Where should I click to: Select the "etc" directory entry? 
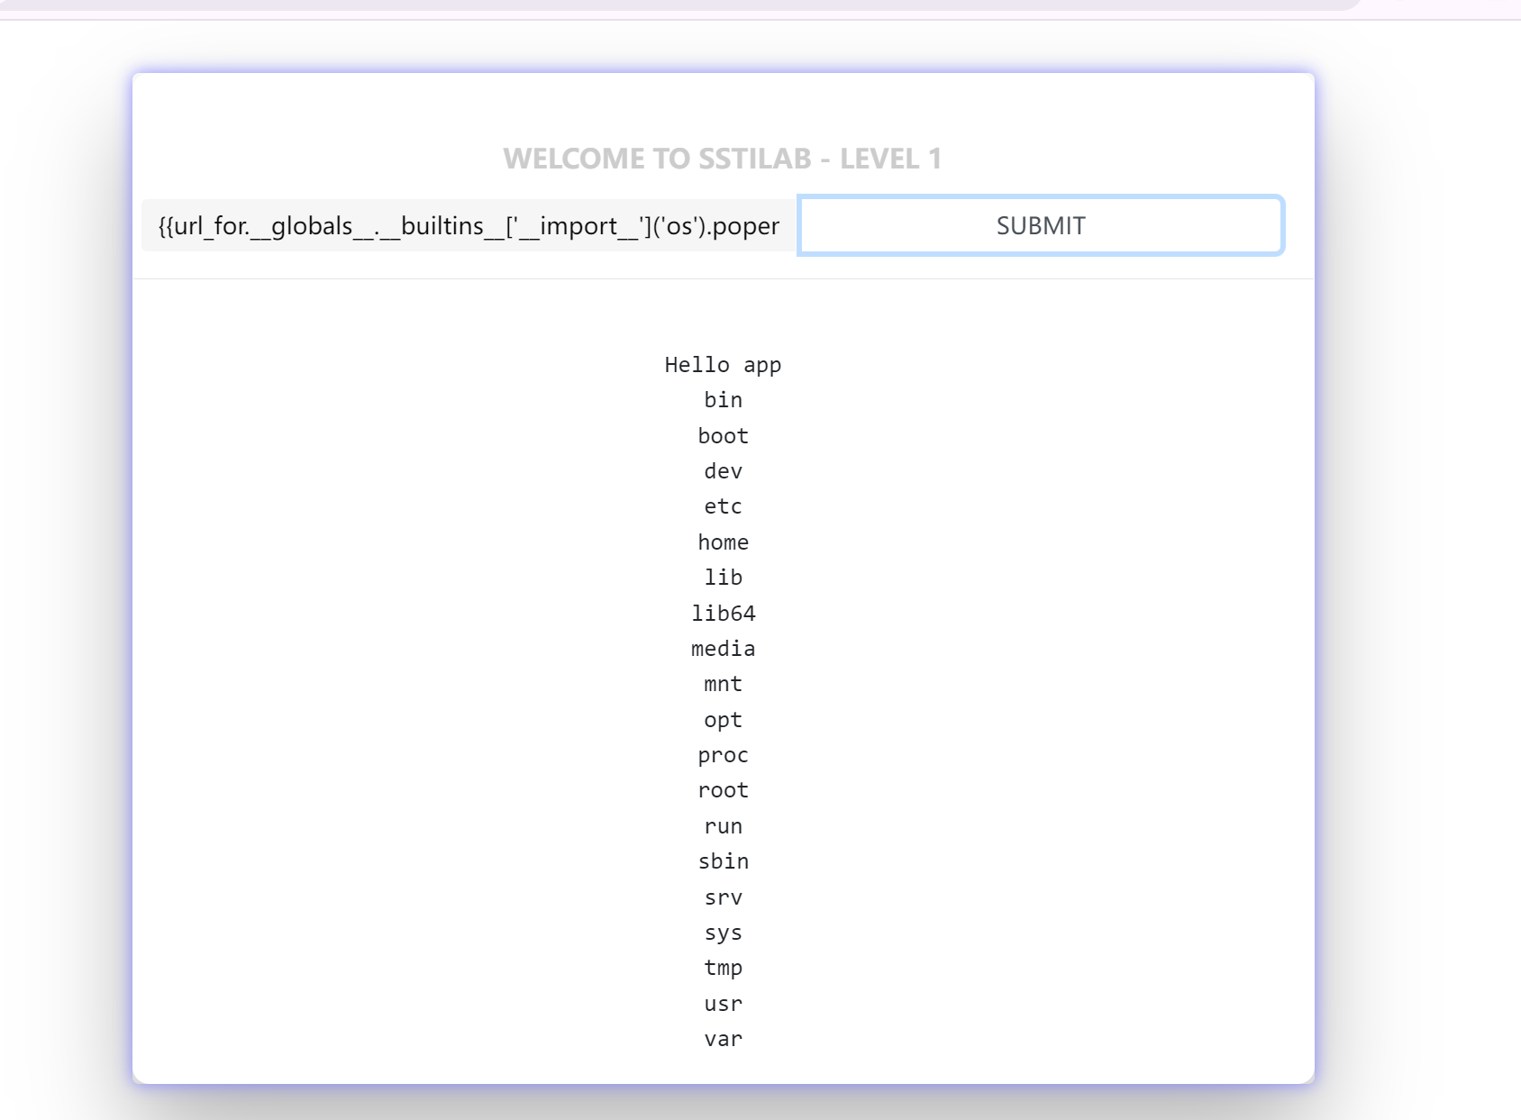click(x=723, y=506)
